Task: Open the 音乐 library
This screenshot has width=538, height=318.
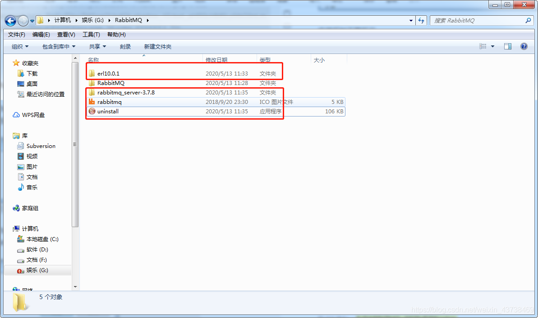Action: click(32, 187)
